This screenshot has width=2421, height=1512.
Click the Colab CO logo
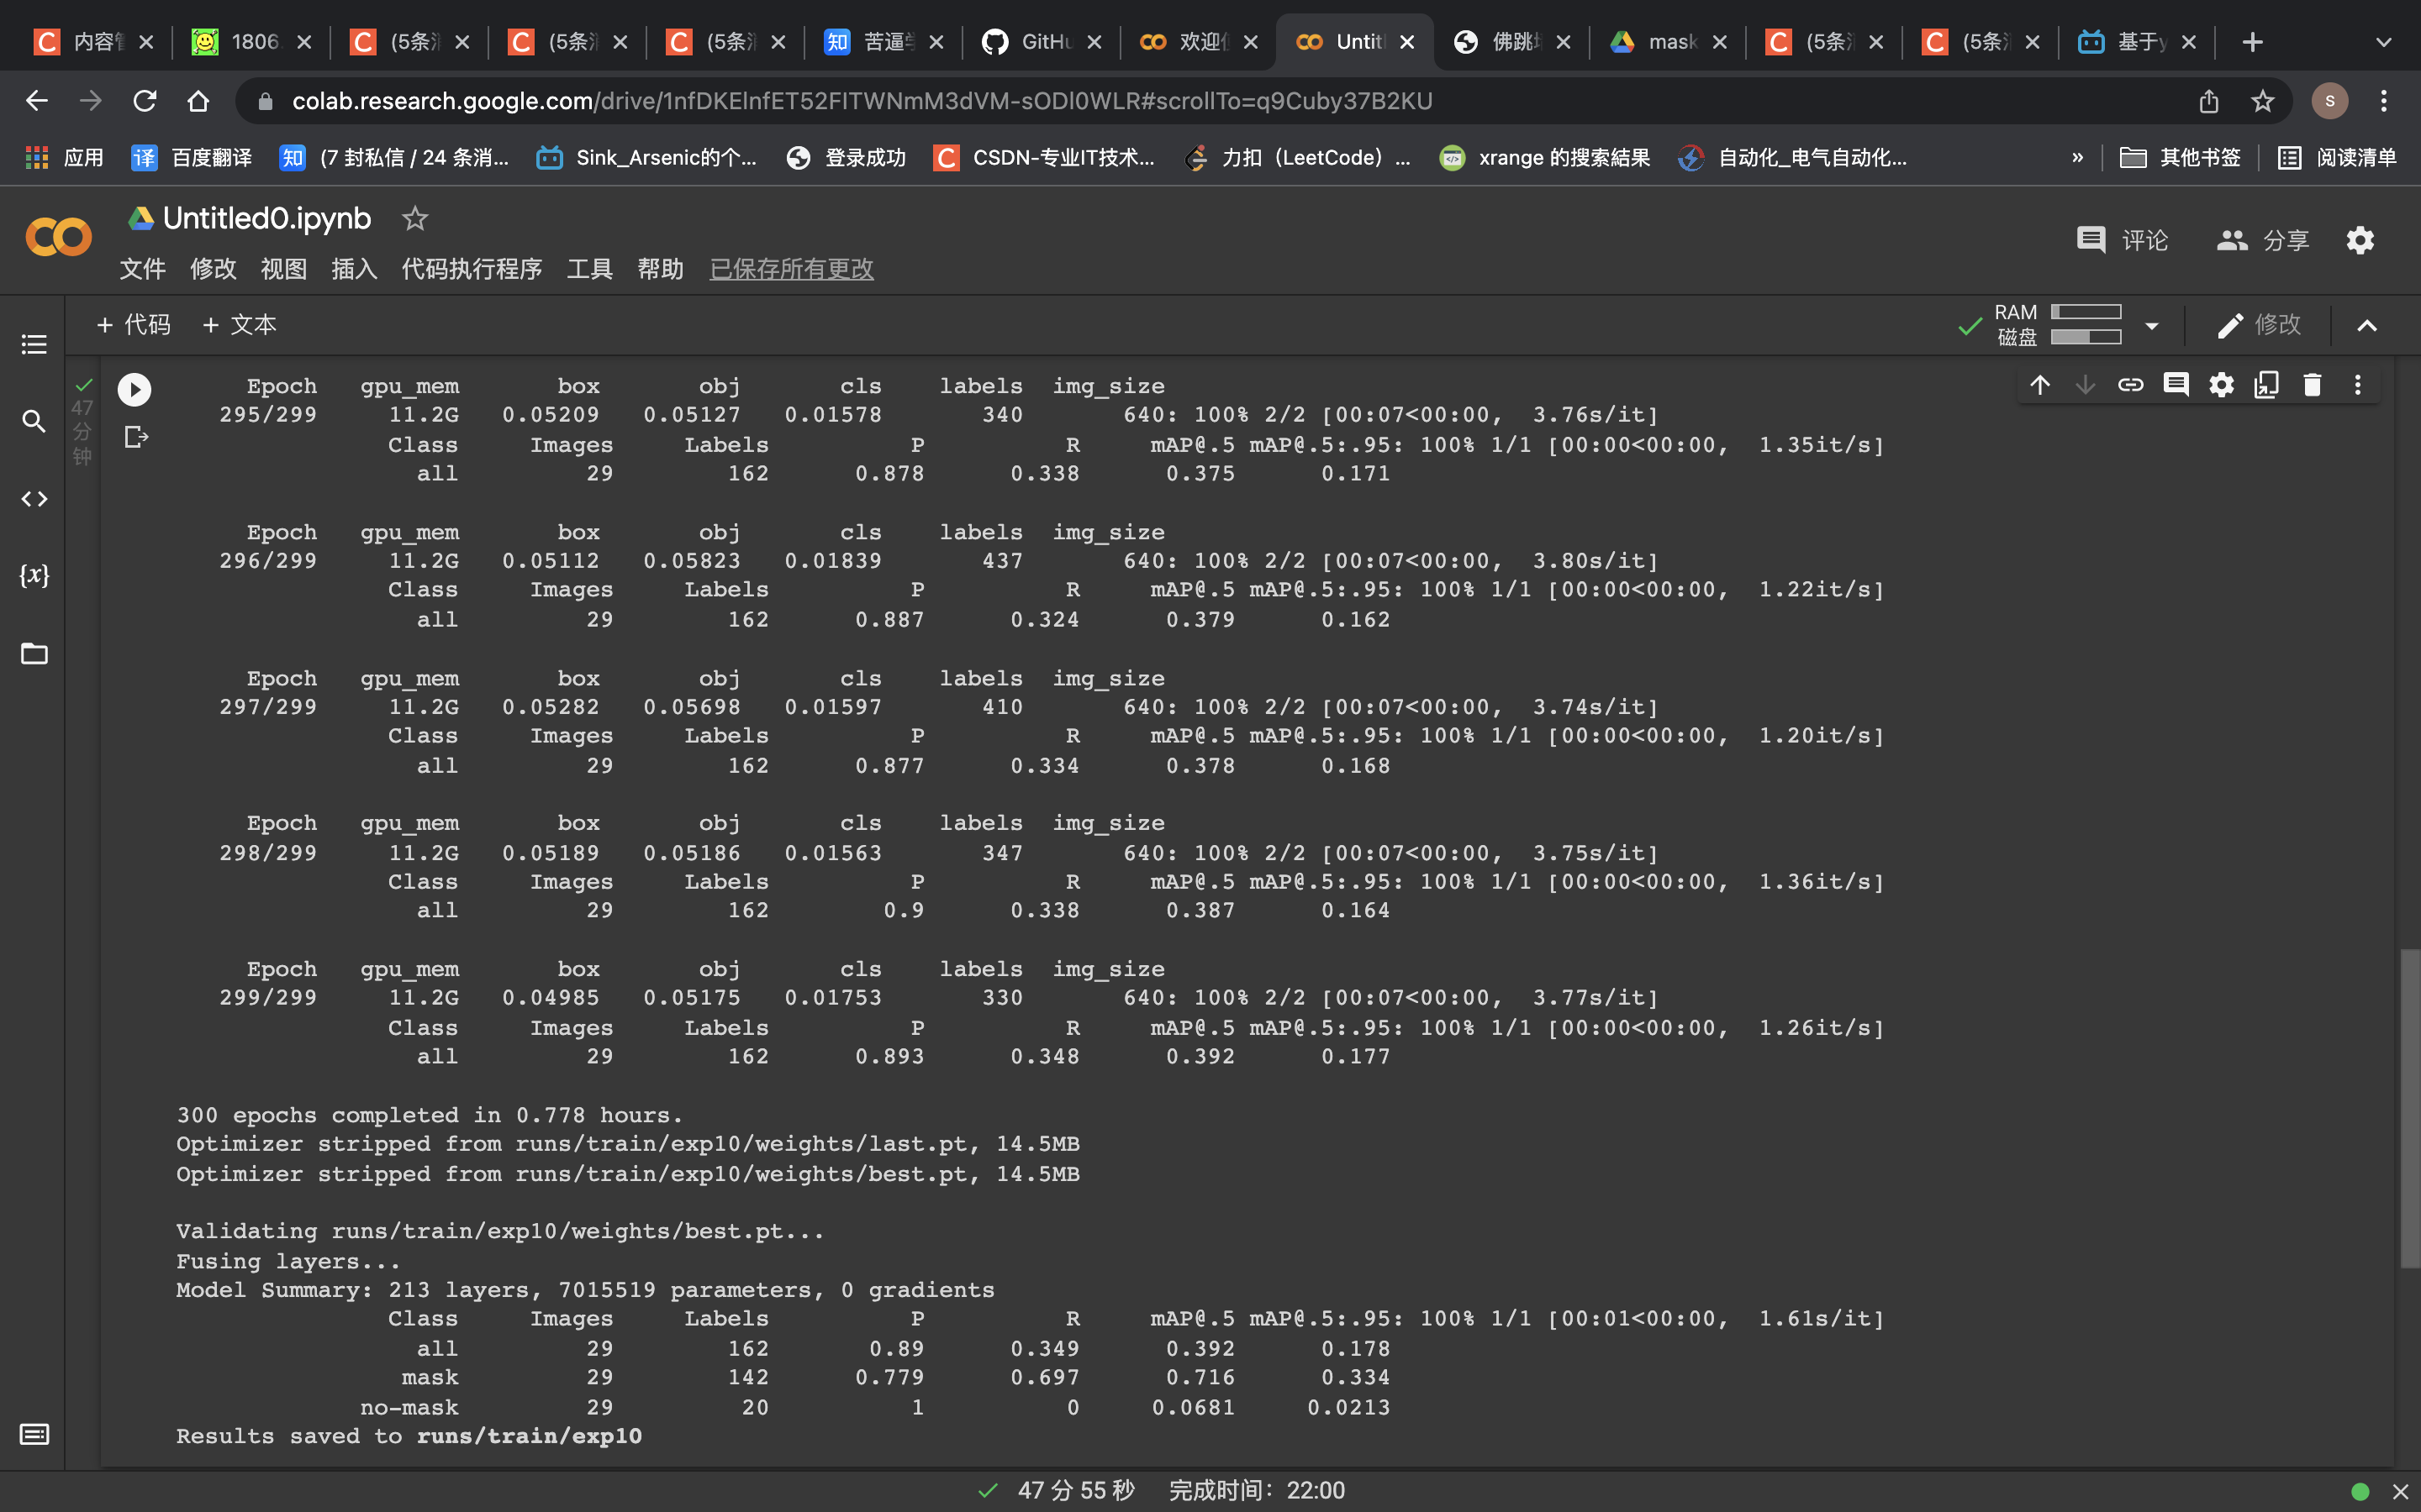pos(58,237)
